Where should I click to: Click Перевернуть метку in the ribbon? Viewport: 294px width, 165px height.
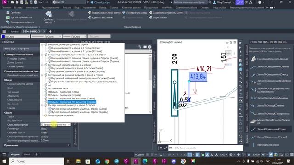[135, 13]
